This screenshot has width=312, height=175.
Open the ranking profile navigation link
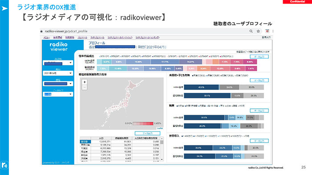148,37
